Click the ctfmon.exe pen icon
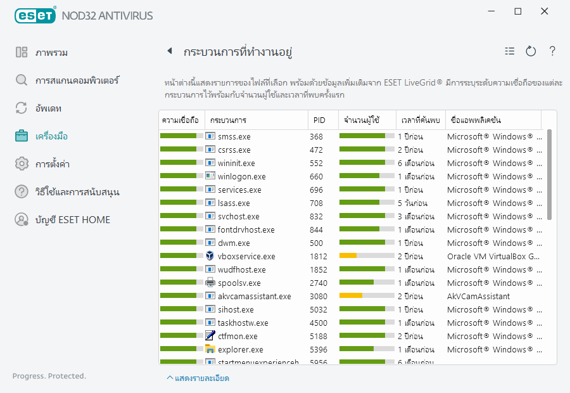The height and width of the screenshot is (393, 570). point(210,336)
